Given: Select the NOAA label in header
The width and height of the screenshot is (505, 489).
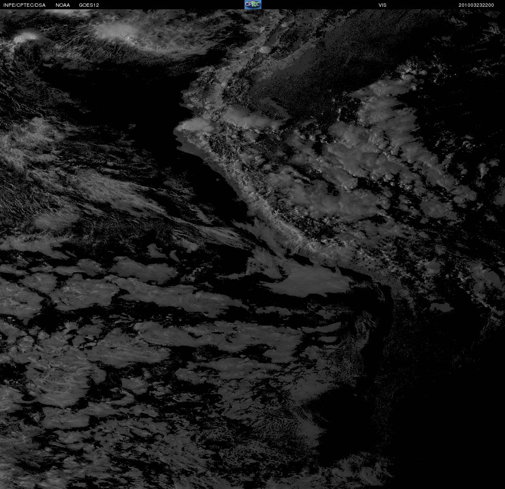Looking at the screenshot, I should pyautogui.click(x=63, y=5).
